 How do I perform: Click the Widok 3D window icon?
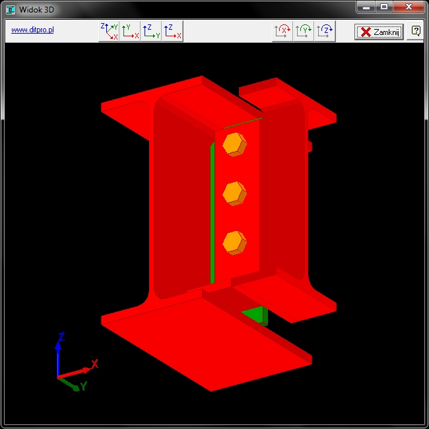11,10
